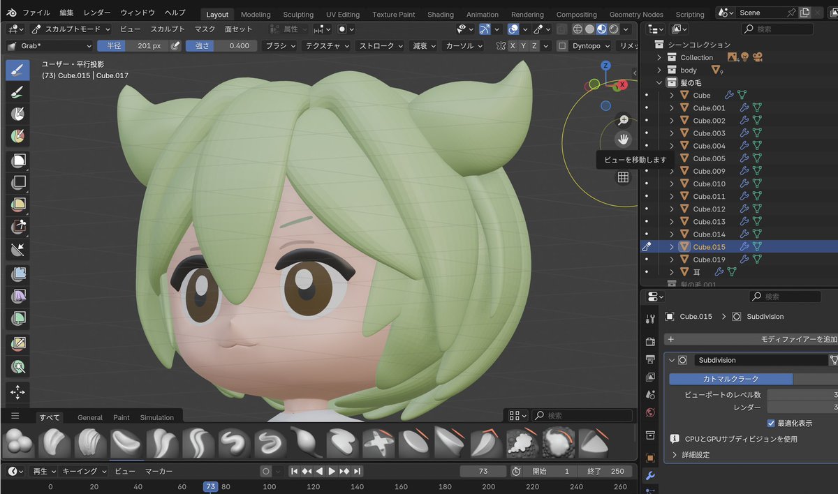The height and width of the screenshot is (494, 838).
Task: Select the Box Mask tool
Action: coord(18,160)
